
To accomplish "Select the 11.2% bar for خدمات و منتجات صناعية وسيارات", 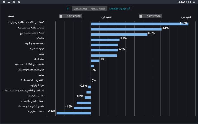I will point(139,24).
